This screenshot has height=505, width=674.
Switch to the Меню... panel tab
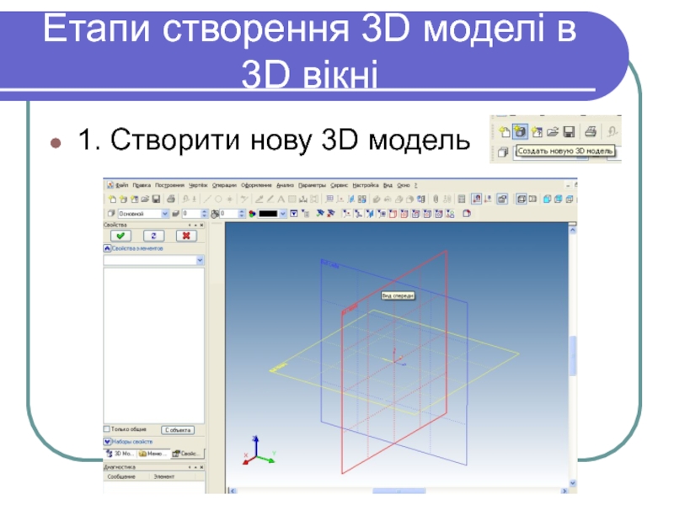point(153,454)
